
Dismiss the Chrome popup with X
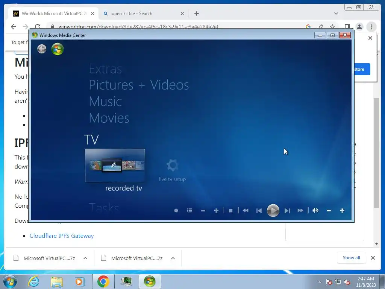coord(370,38)
